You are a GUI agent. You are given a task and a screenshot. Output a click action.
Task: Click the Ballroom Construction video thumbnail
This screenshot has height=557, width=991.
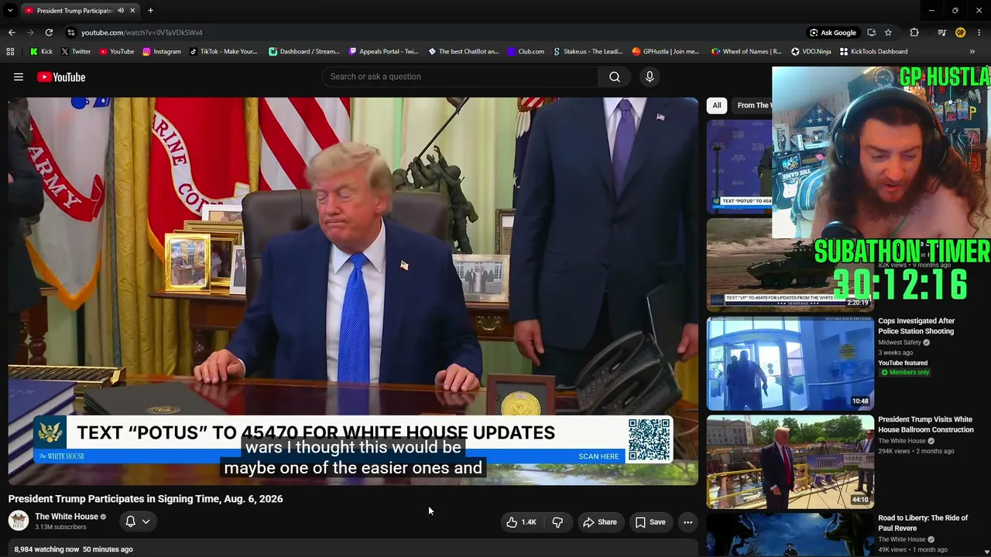point(790,462)
